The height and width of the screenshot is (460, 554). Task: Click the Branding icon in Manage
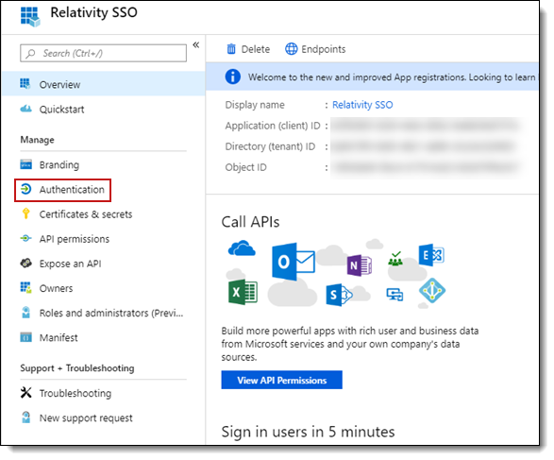(25, 164)
